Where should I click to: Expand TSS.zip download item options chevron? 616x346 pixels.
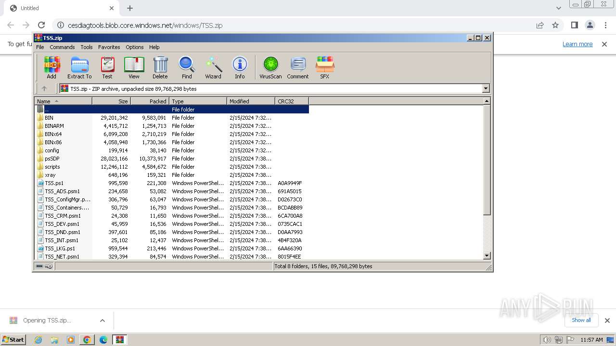point(103,321)
